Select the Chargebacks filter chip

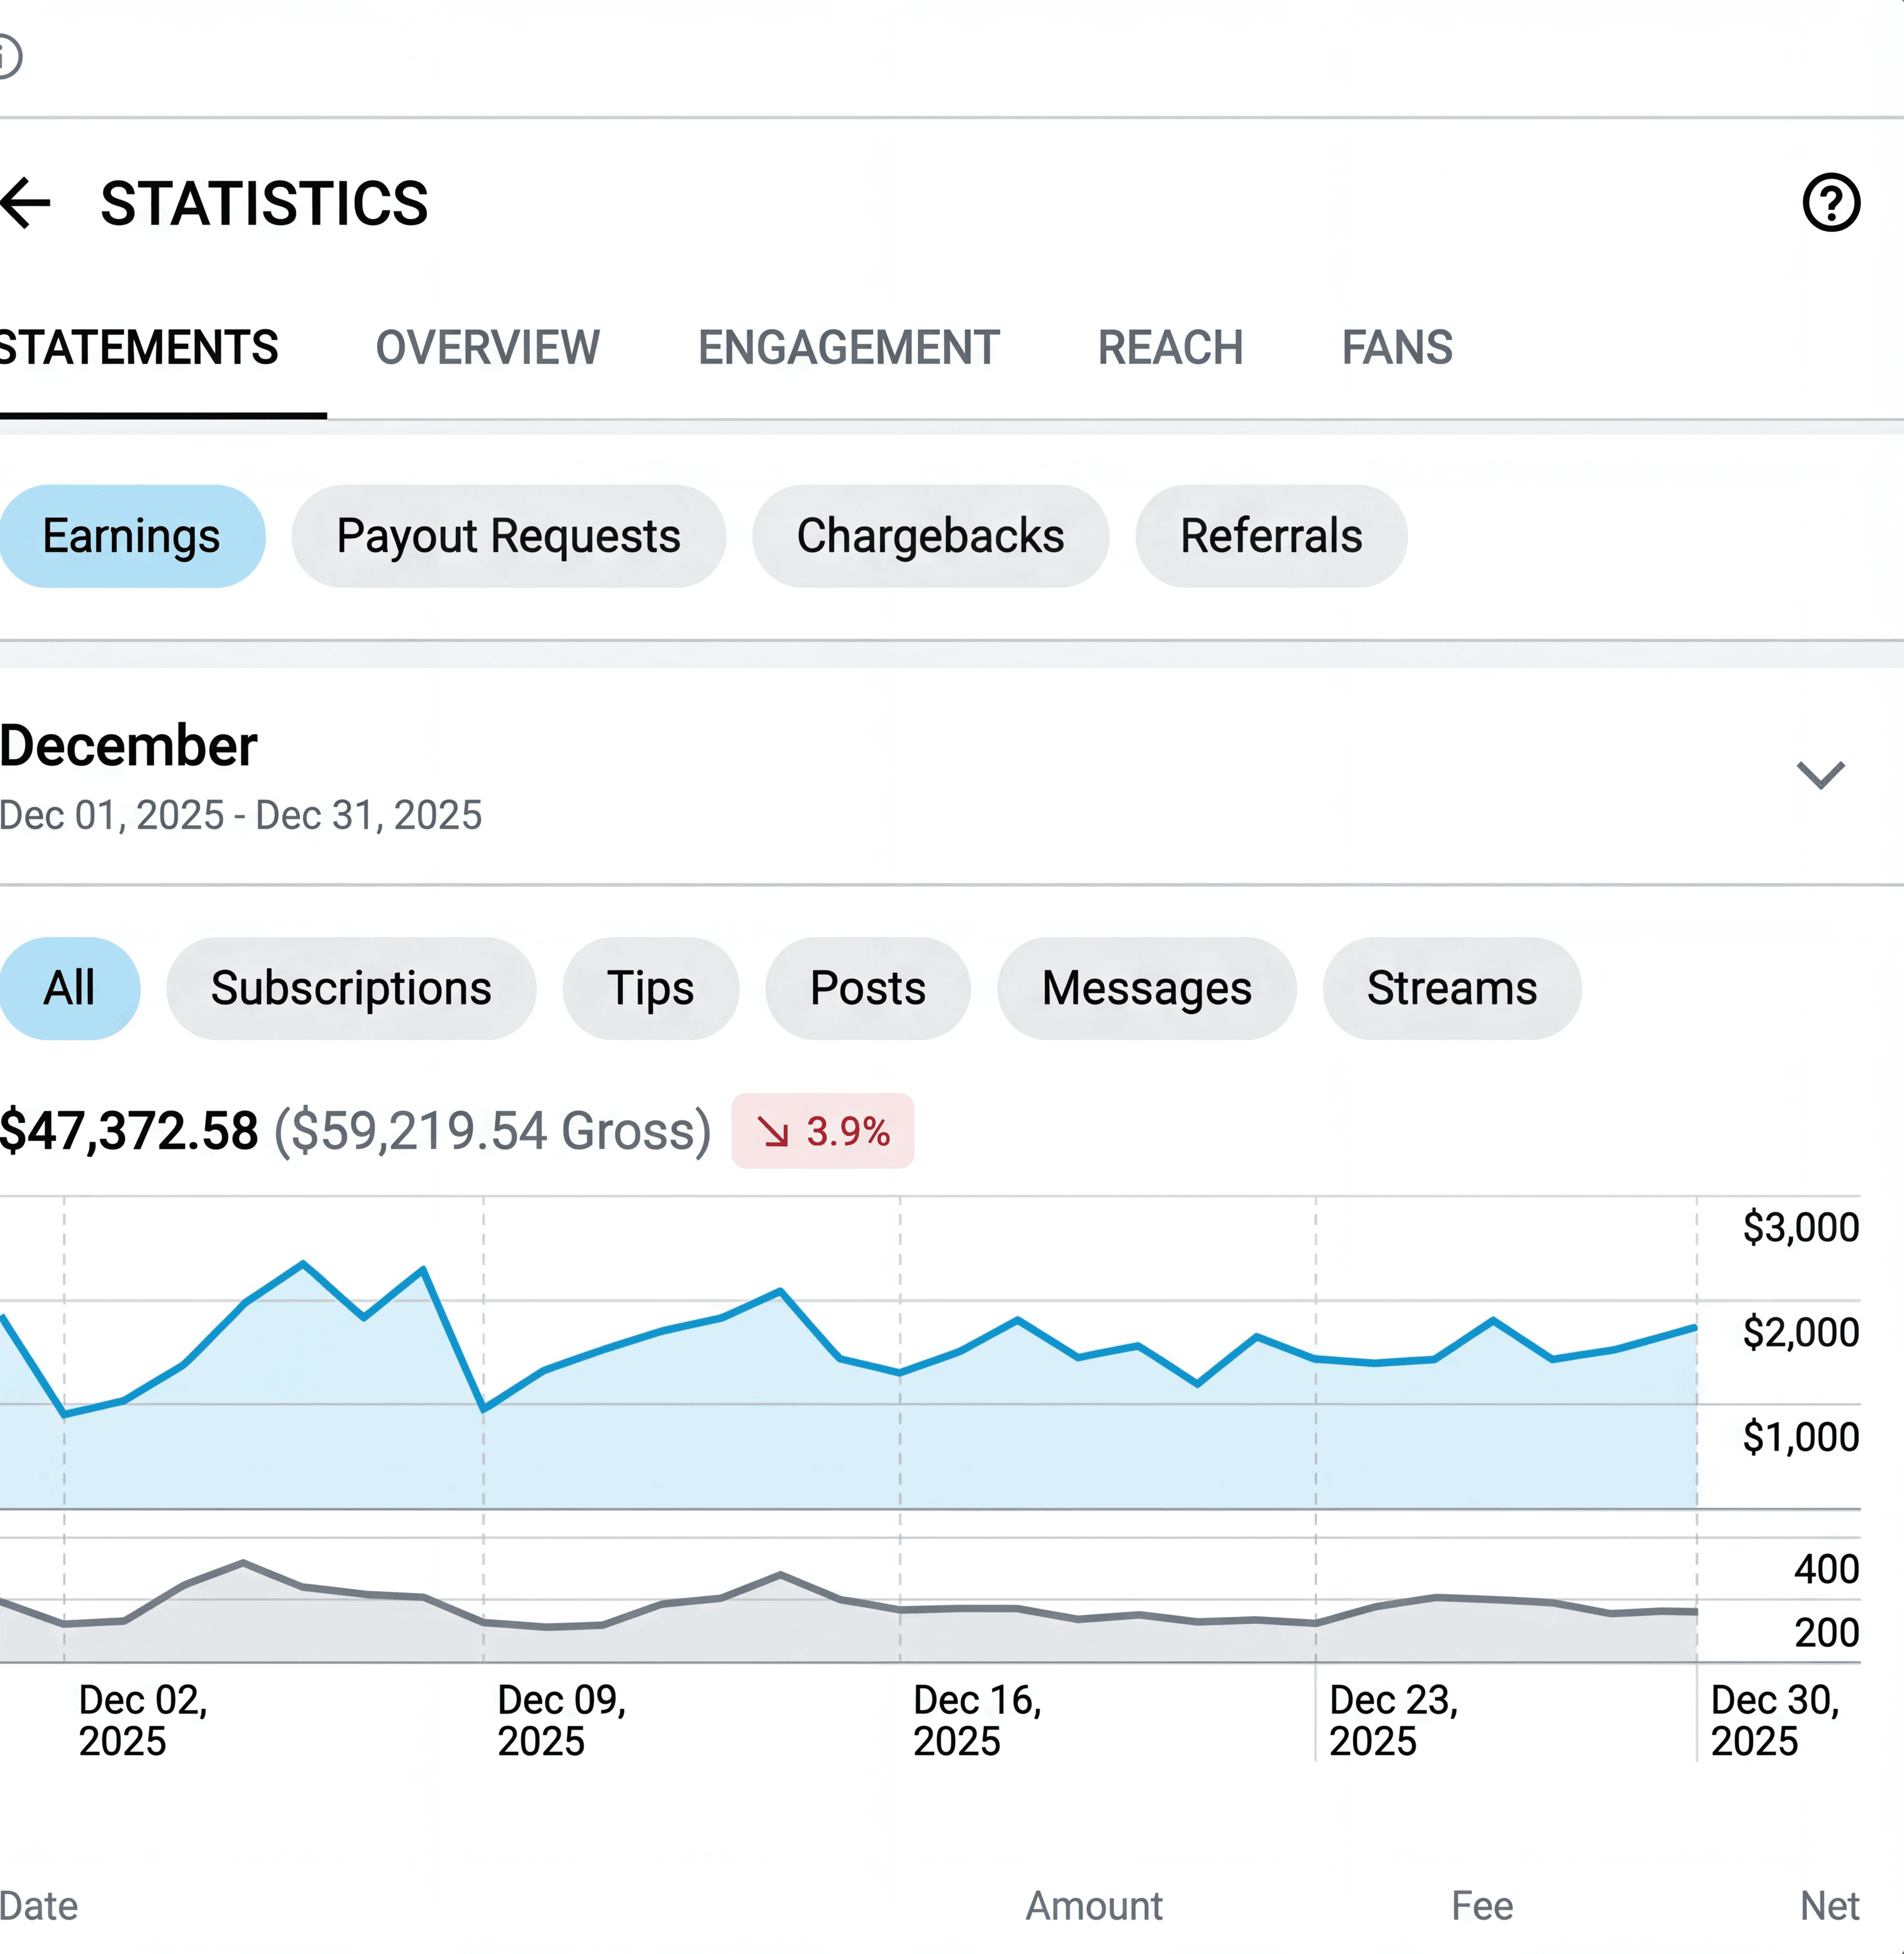click(x=930, y=536)
